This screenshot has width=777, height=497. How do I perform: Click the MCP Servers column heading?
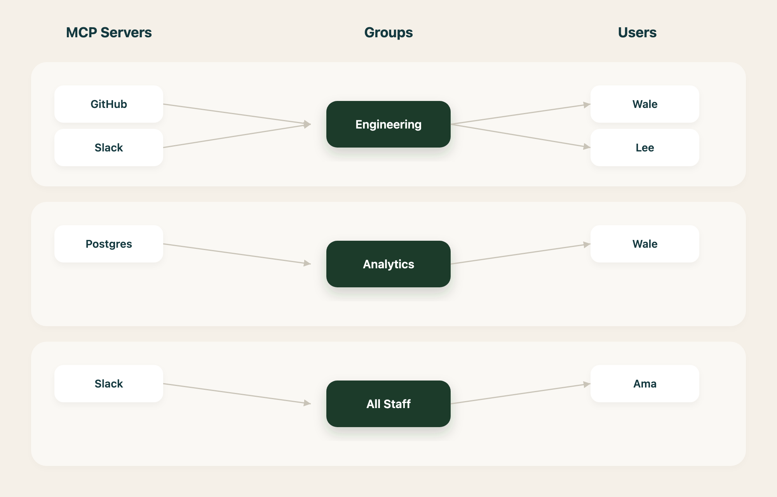click(x=109, y=33)
